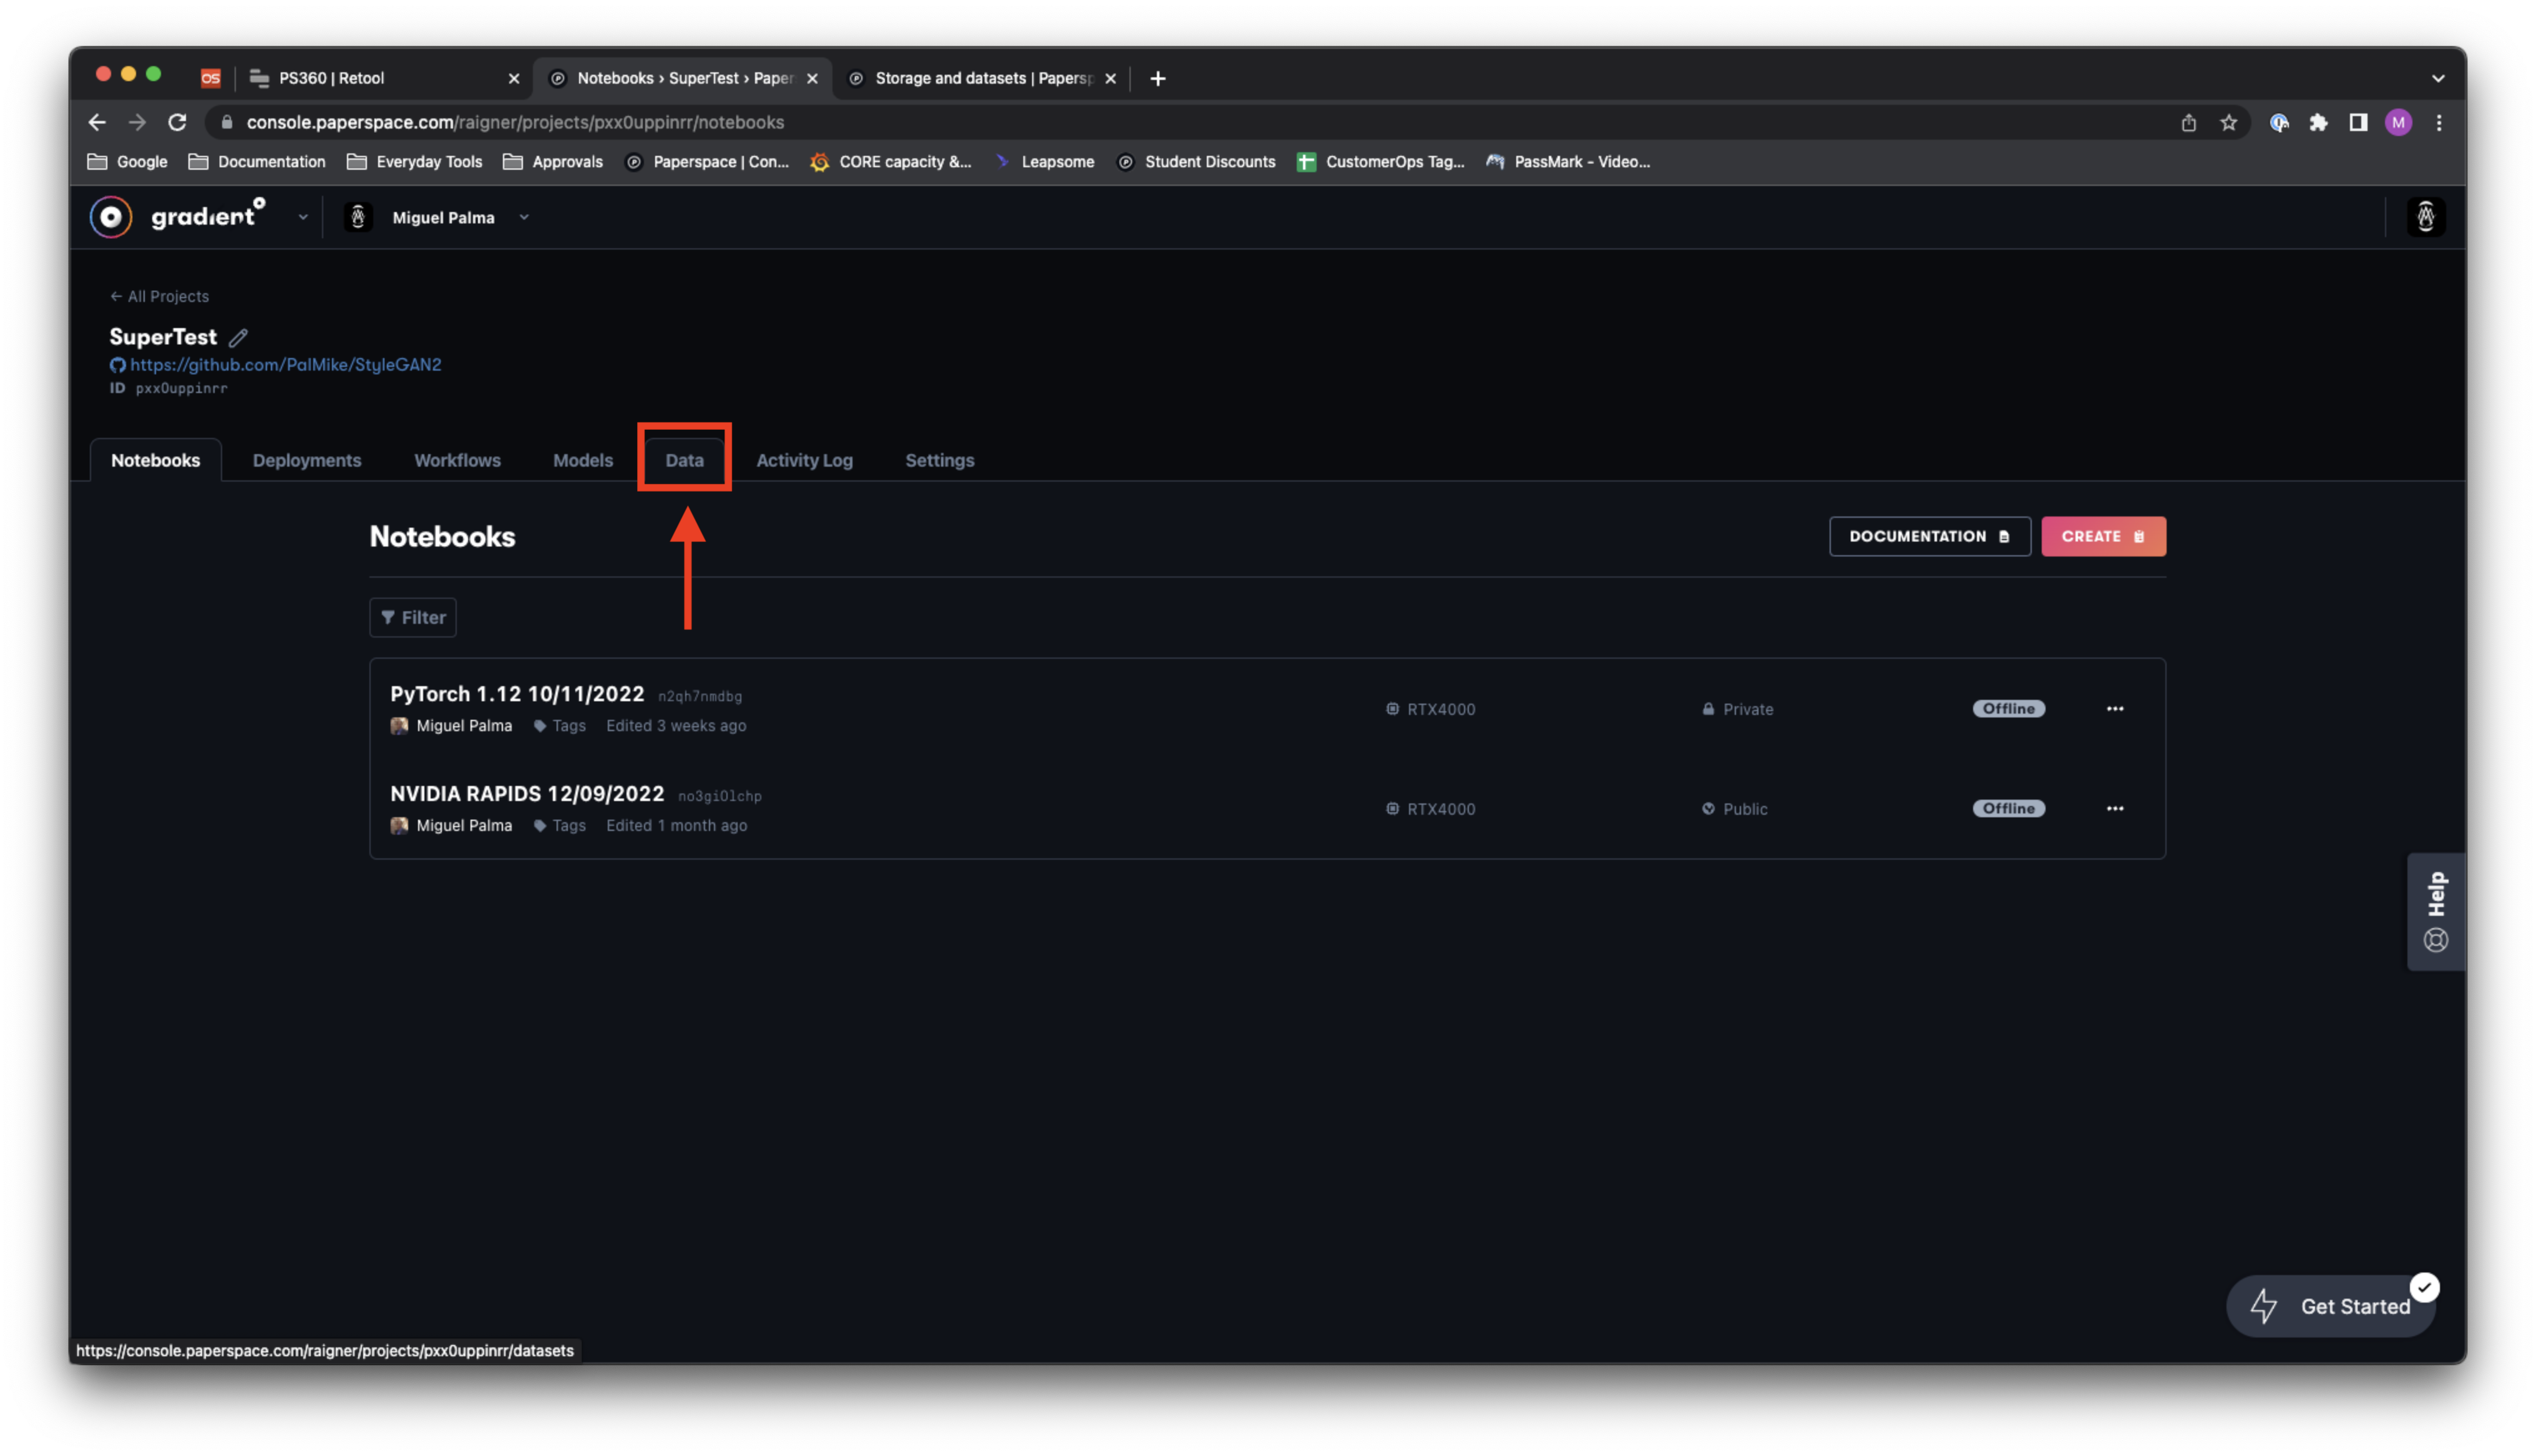Go back to All Projects

[159, 296]
